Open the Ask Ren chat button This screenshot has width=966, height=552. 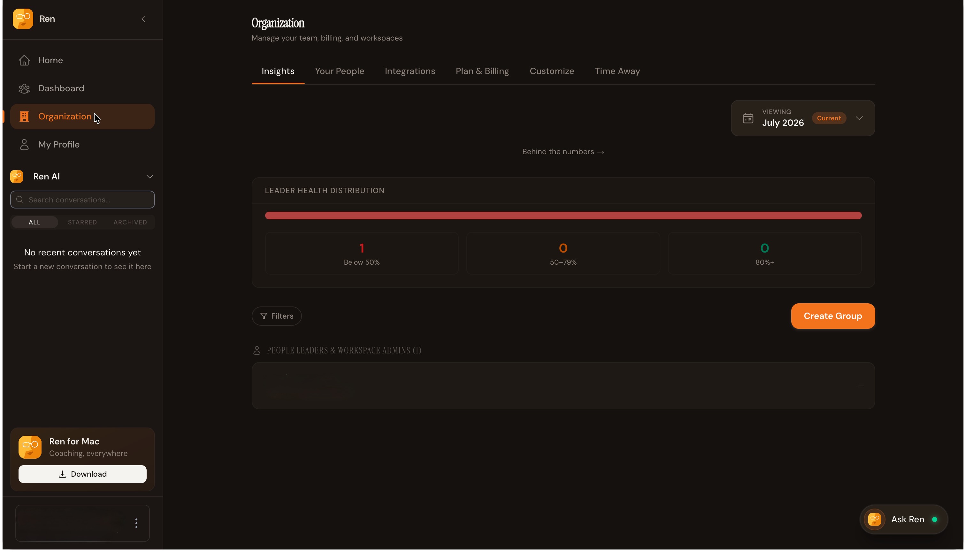click(x=904, y=520)
